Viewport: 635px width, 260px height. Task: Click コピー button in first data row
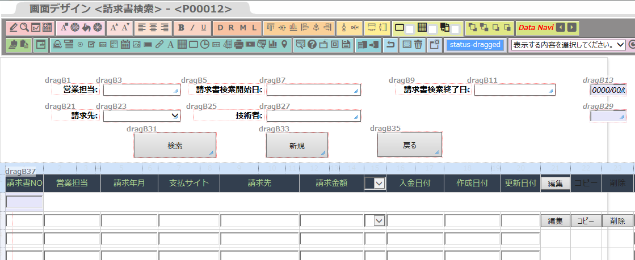click(586, 221)
